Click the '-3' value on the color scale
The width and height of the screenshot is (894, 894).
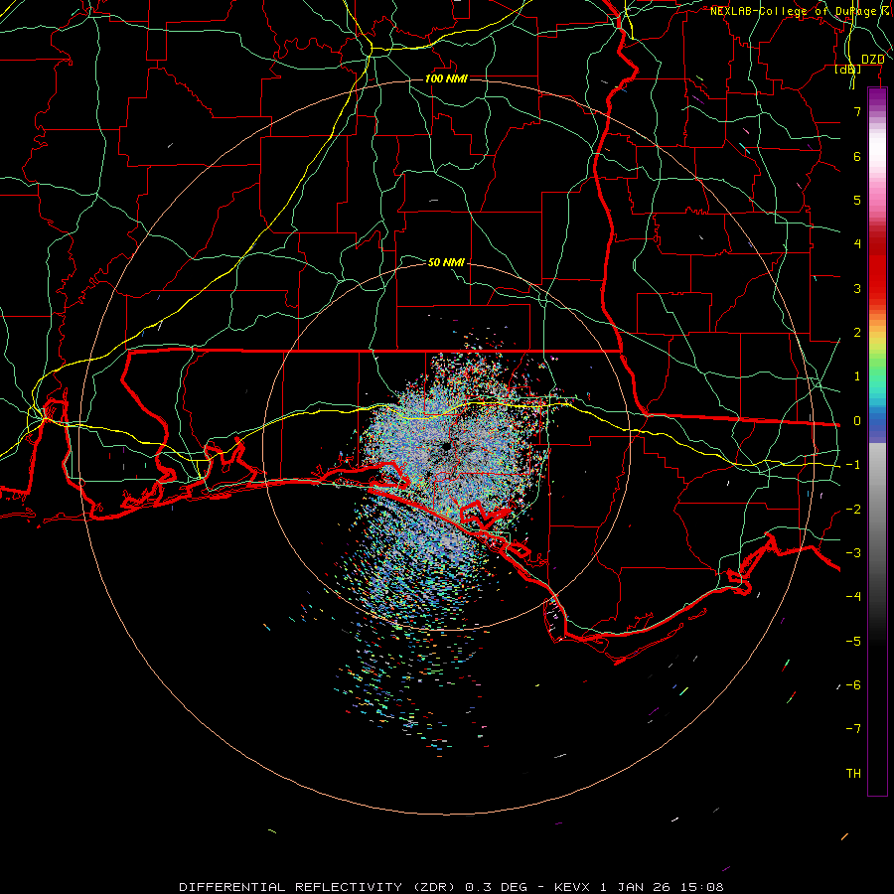tap(853, 553)
